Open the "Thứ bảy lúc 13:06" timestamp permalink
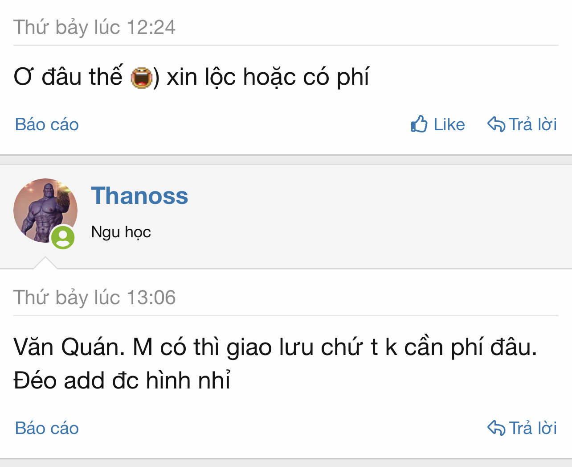This screenshot has height=467, width=572. [94, 298]
